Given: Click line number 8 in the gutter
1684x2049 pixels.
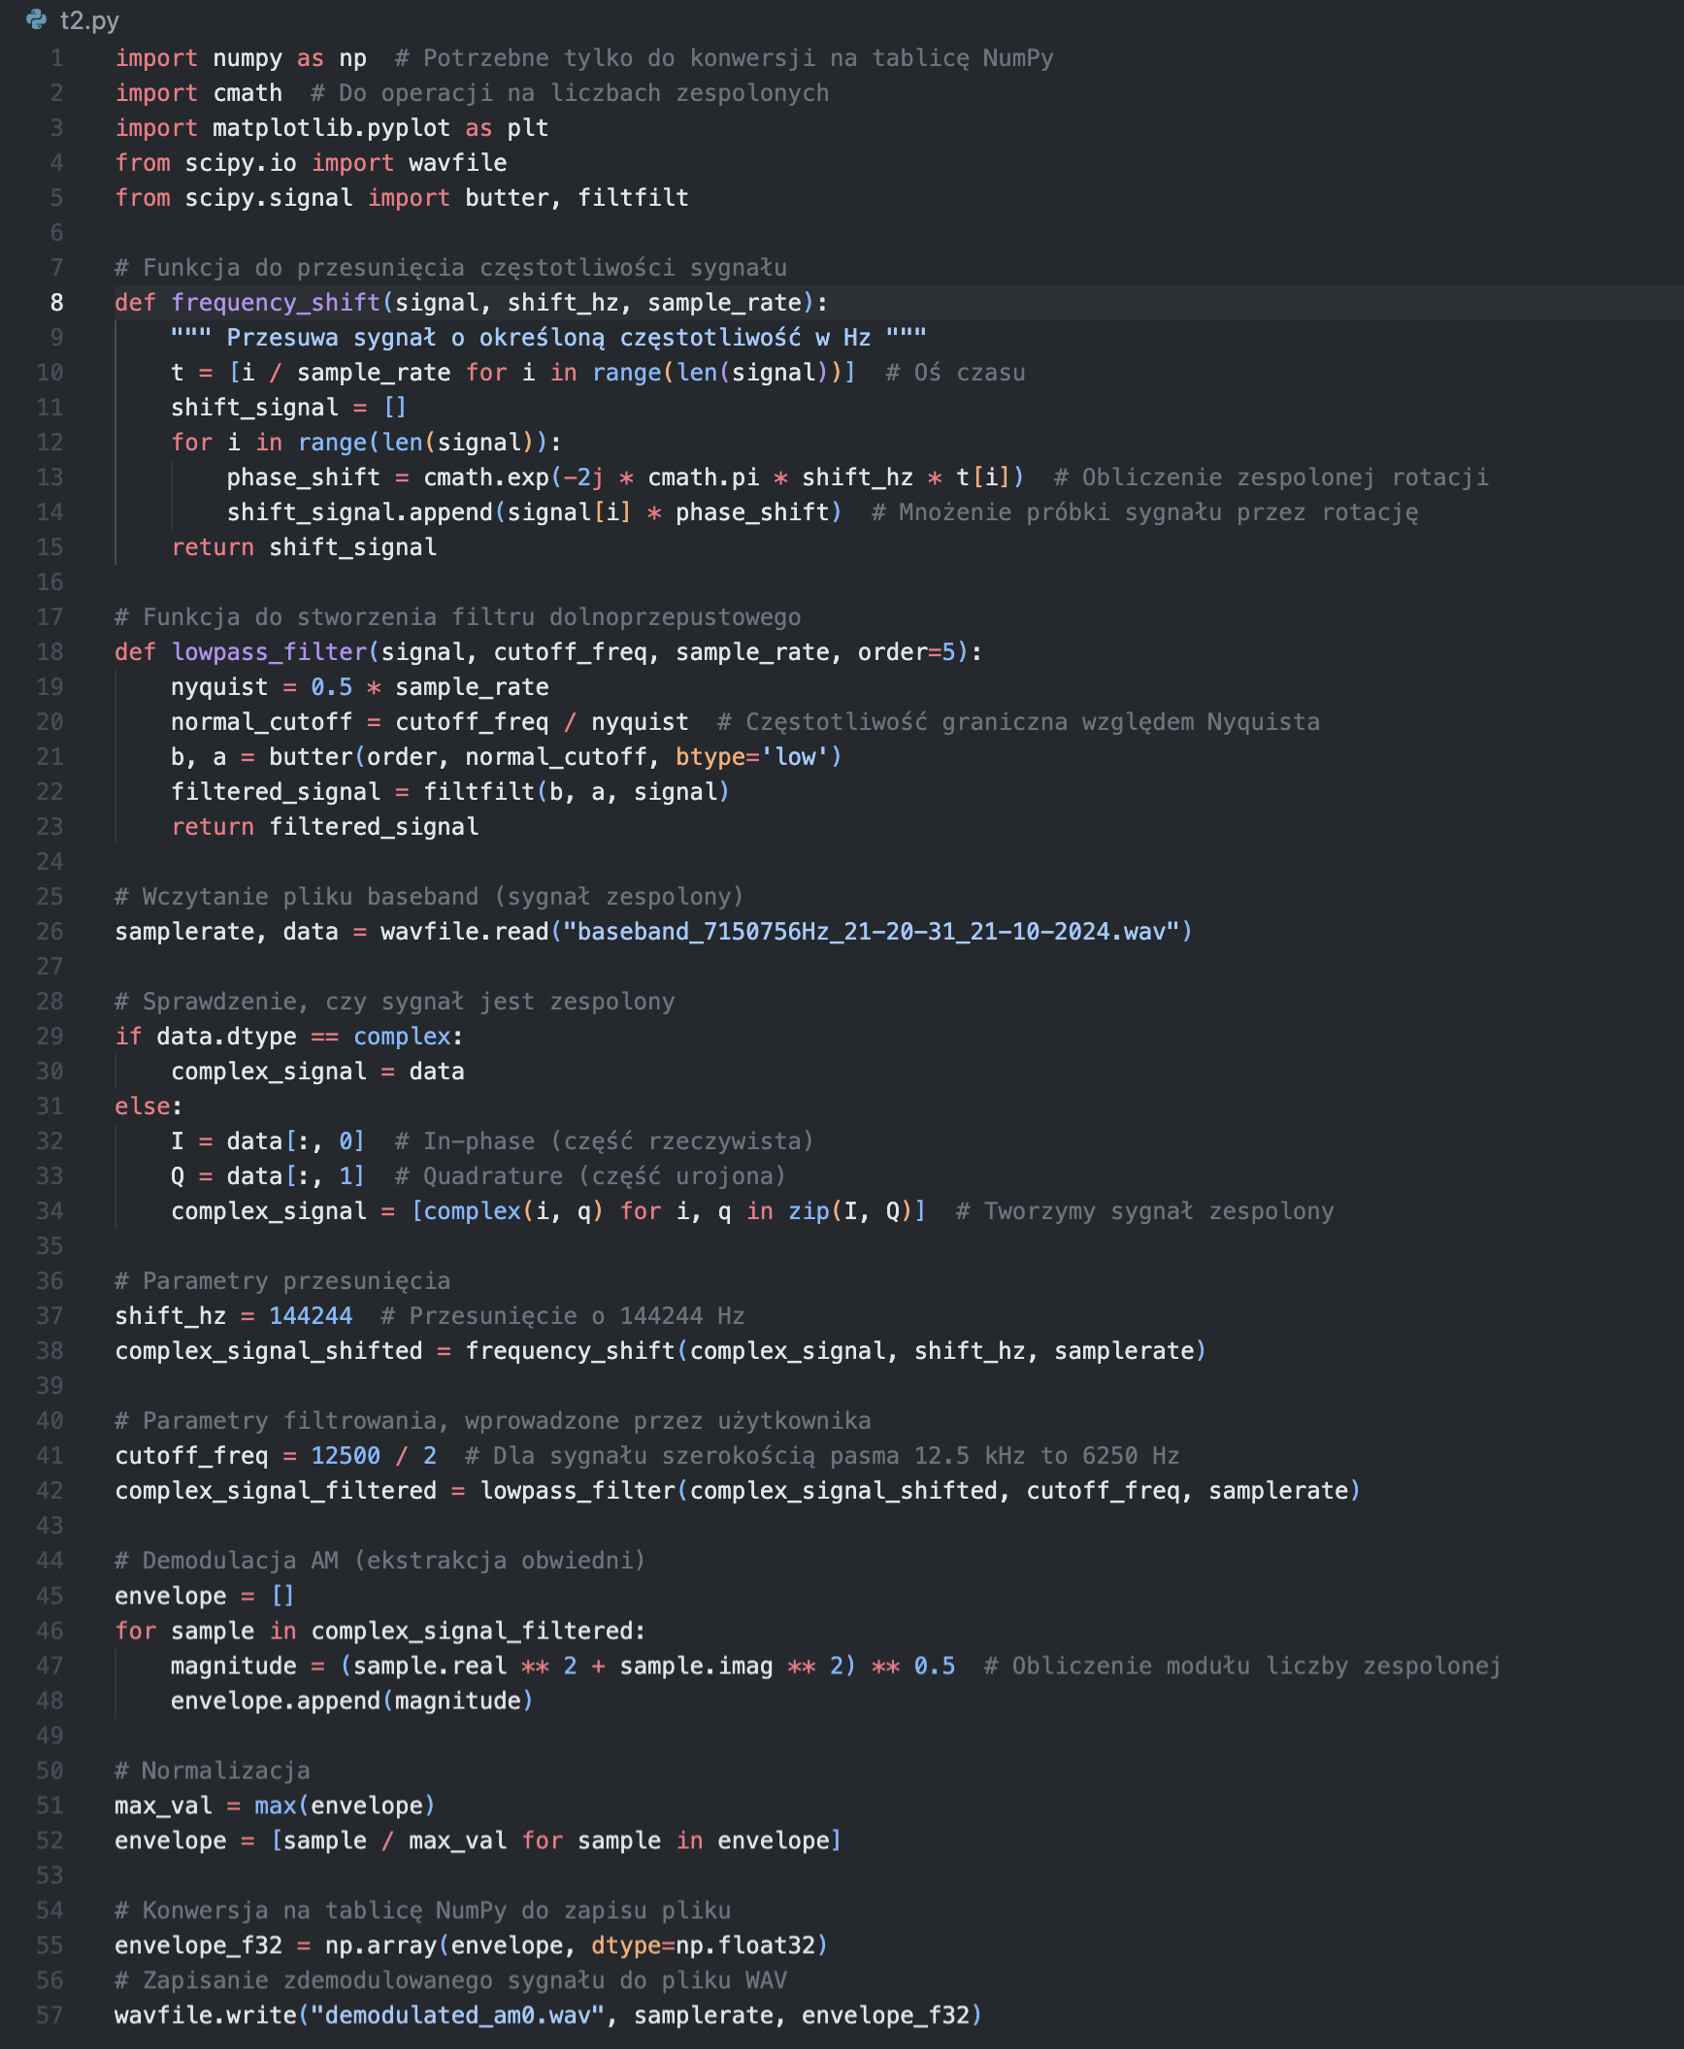Looking at the screenshot, I should pos(56,303).
